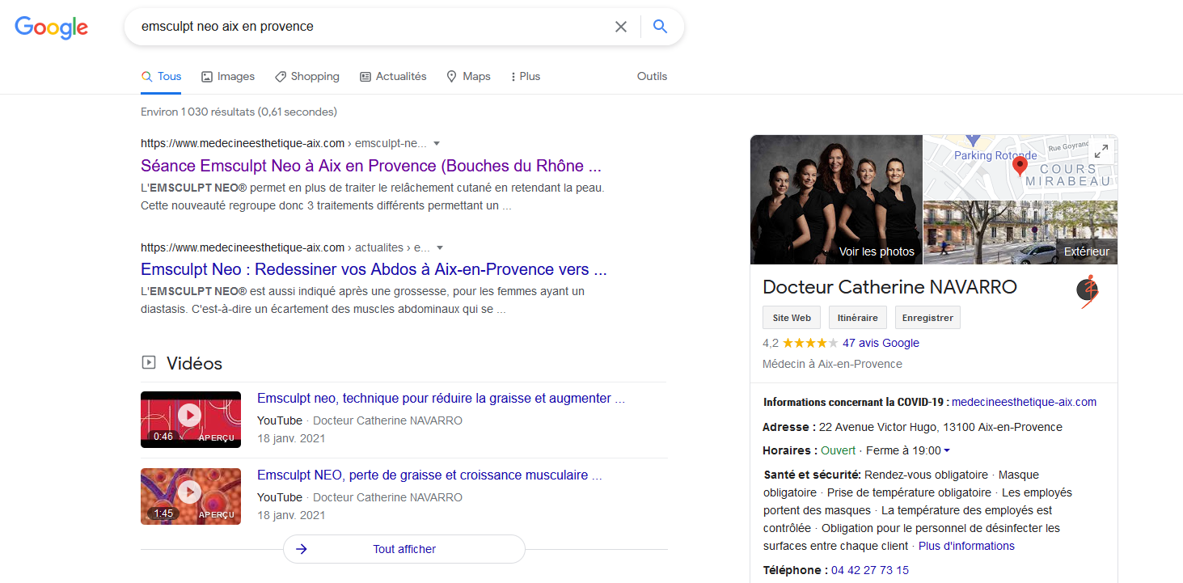Click the second result's URL with actualites
This screenshot has height=583, width=1183.
285,247
